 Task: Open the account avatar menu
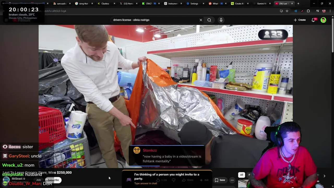point(323,20)
